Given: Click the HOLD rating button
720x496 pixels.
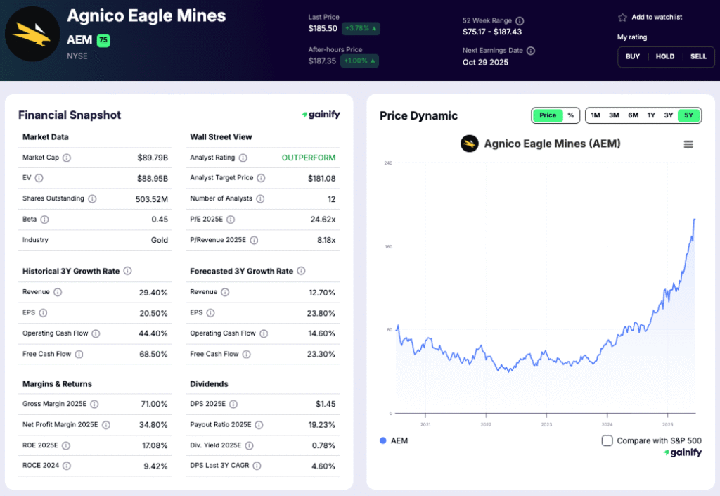Looking at the screenshot, I should [664, 56].
